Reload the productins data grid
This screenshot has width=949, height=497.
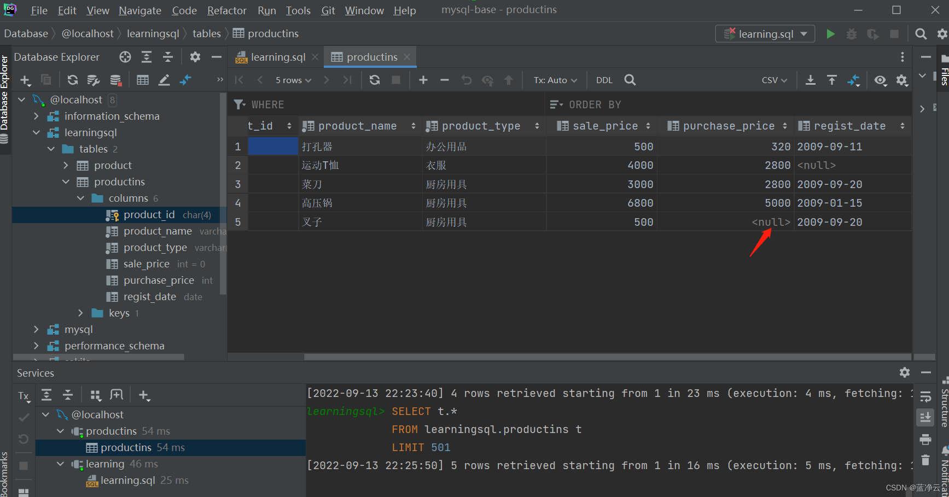pyautogui.click(x=375, y=80)
